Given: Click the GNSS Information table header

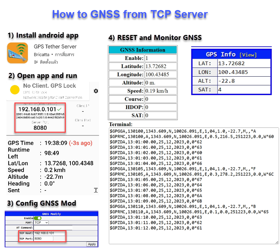Looking at the screenshot, I should [142, 50].
